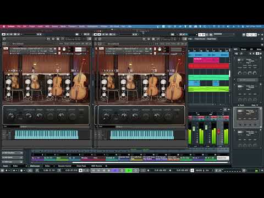Click the primary time display in the transport bar
Viewport: 264px width, 198px height.
160,170
